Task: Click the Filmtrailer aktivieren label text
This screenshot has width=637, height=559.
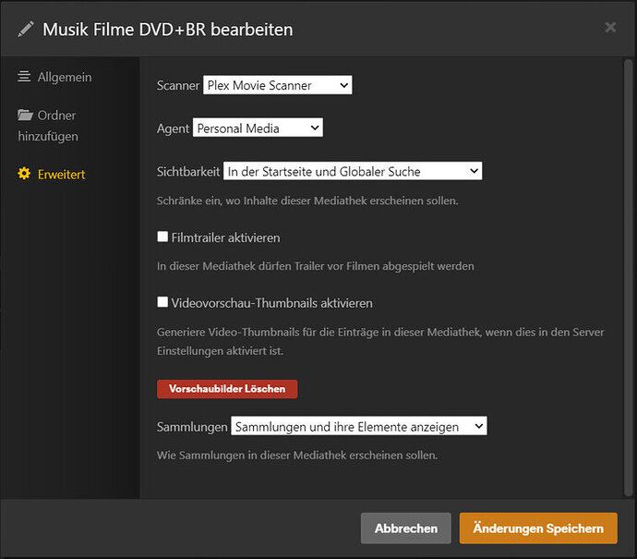Action: click(225, 237)
